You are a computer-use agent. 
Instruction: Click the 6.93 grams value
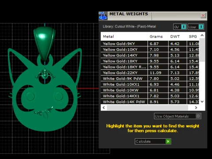tap(154, 84)
